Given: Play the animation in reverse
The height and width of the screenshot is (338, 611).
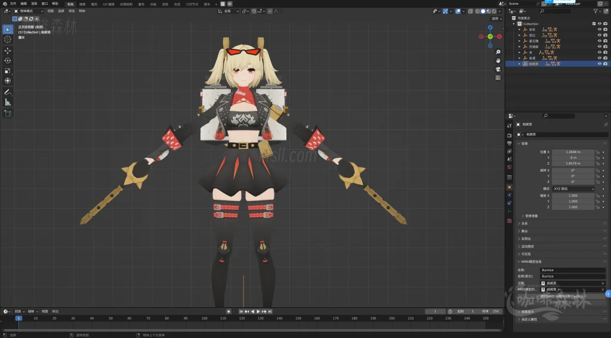Looking at the screenshot, I should click(253, 312).
